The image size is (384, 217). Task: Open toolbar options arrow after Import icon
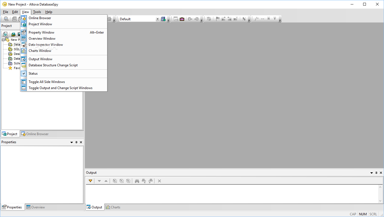click(x=201, y=20)
